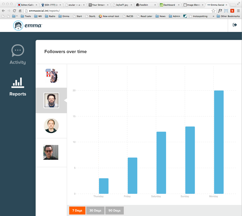This screenshot has height=216, width=242.
Task: Click the orange k extension icon
Action: tap(232, 11)
